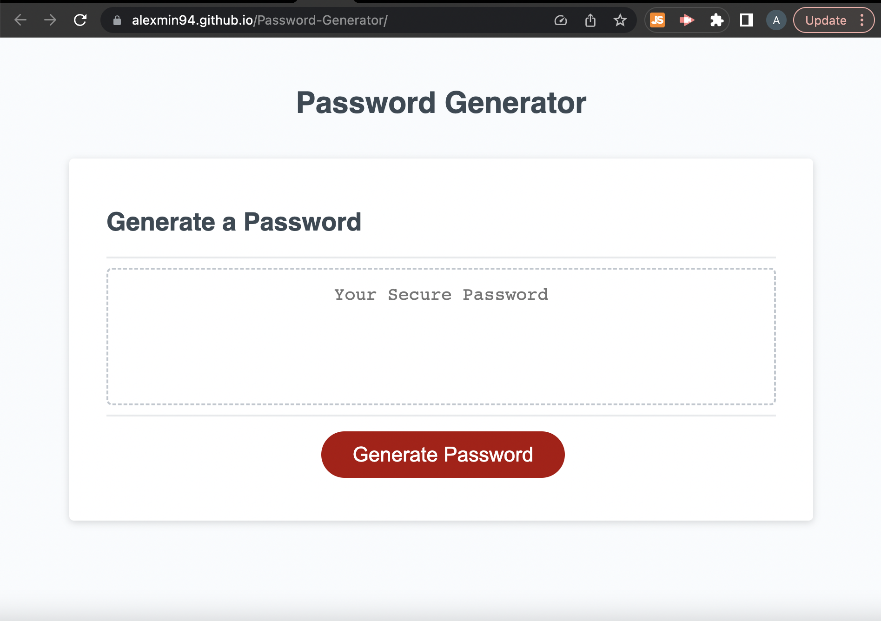Click the Update browser button

[x=826, y=20]
